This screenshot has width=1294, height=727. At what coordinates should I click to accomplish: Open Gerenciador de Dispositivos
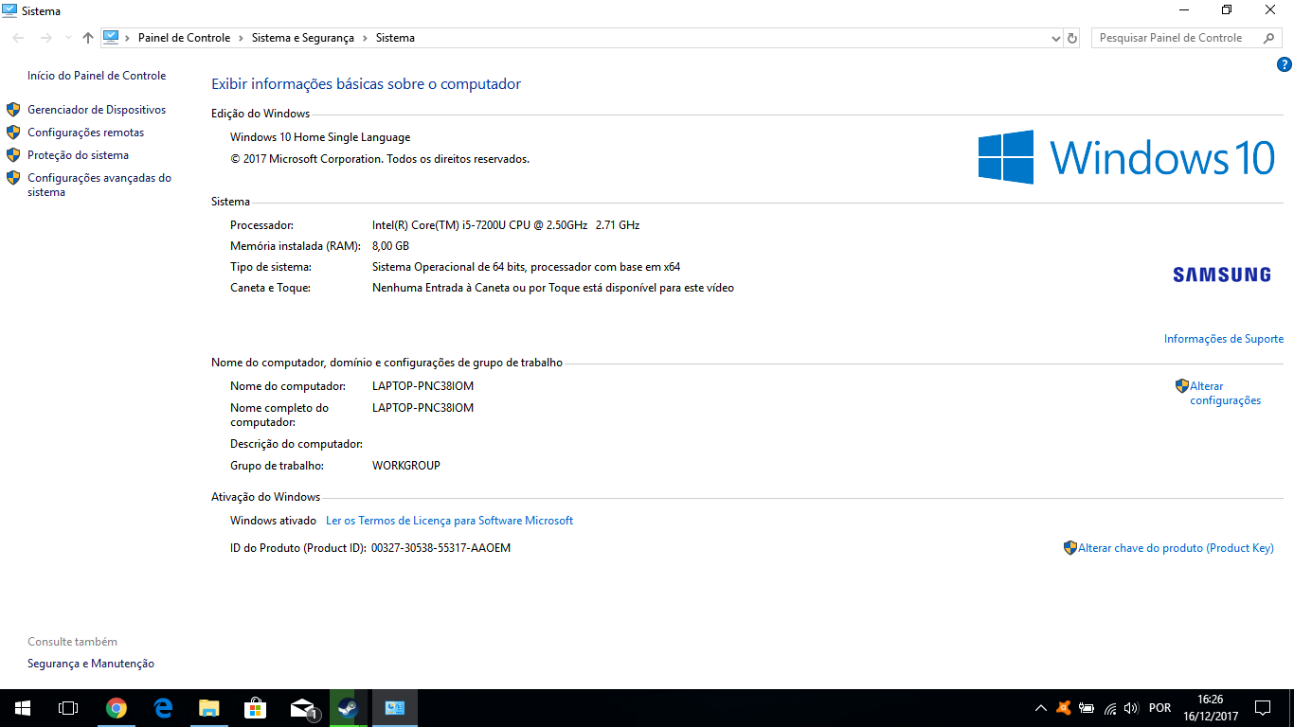coord(97,110)
